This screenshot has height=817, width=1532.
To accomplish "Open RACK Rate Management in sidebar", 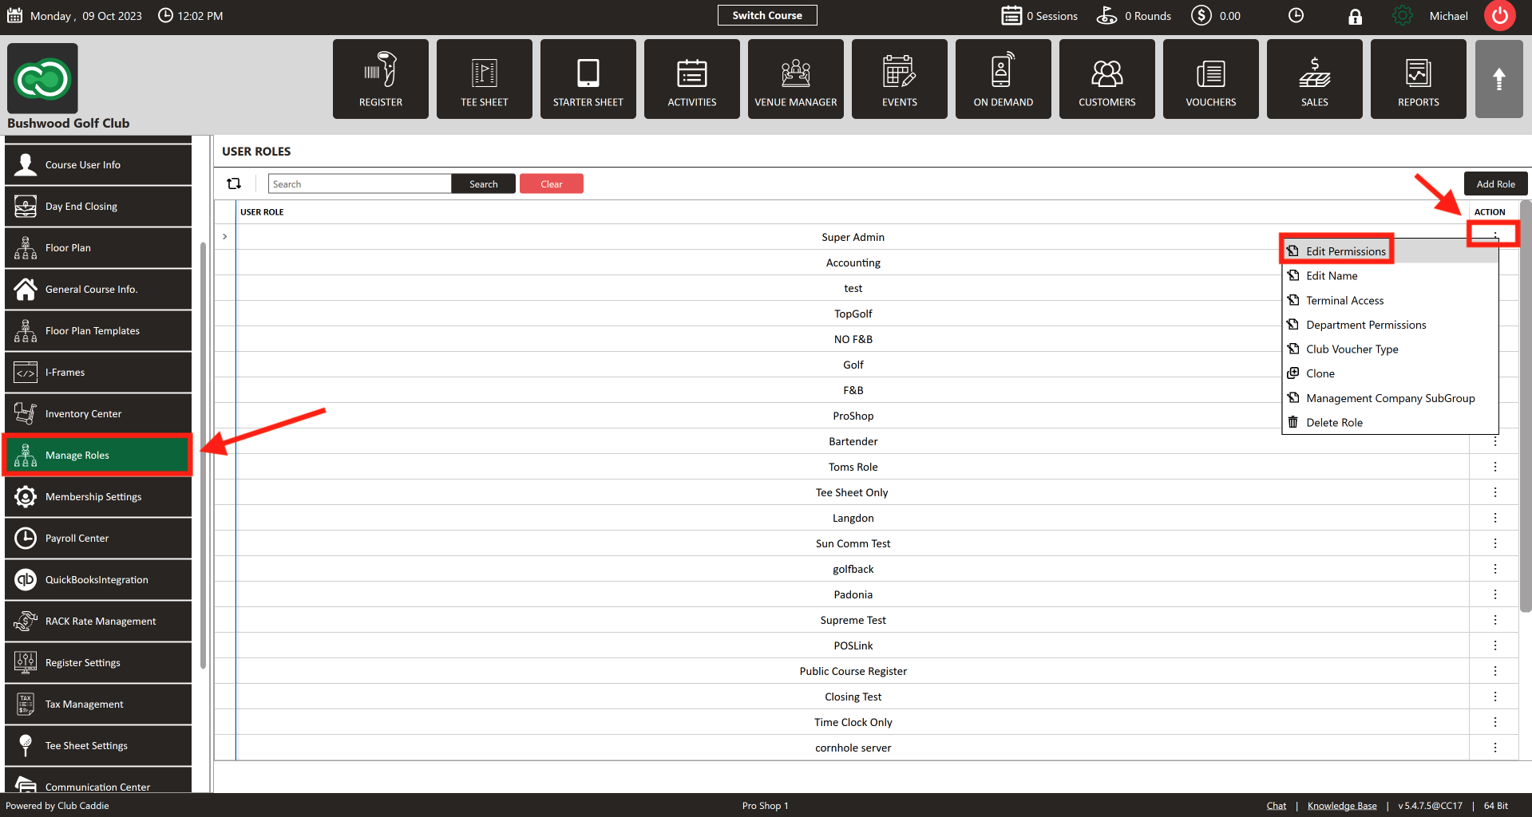I will pyautogui.click(x=98, y=622).
